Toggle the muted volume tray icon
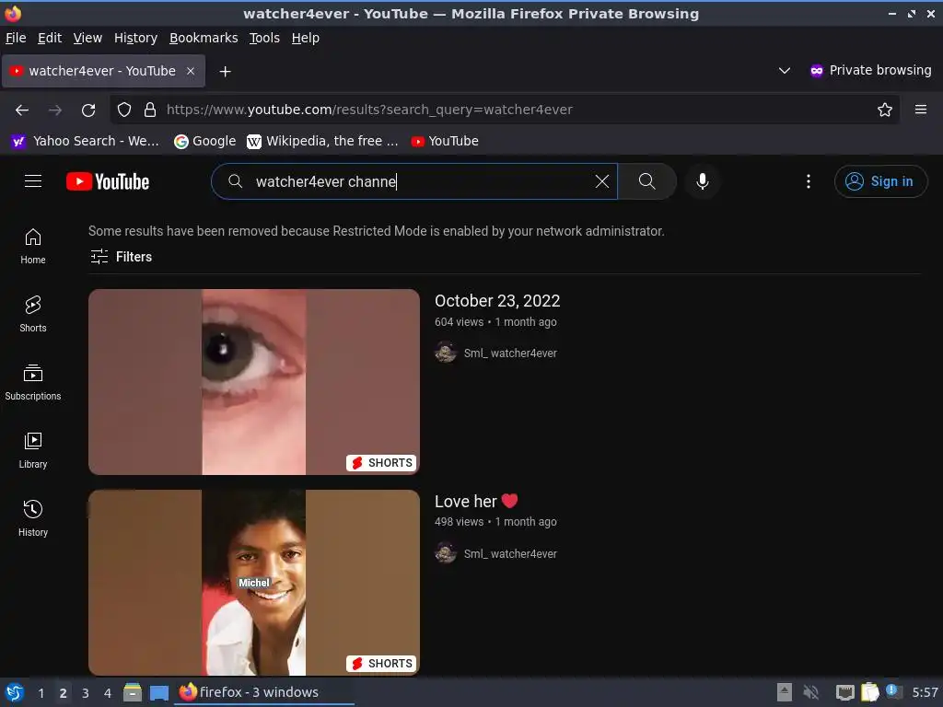This screenshot has height=707, width=943. [x=811, y=692]
